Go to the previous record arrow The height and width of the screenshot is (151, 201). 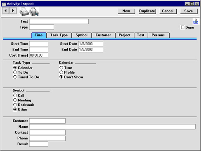6,11
